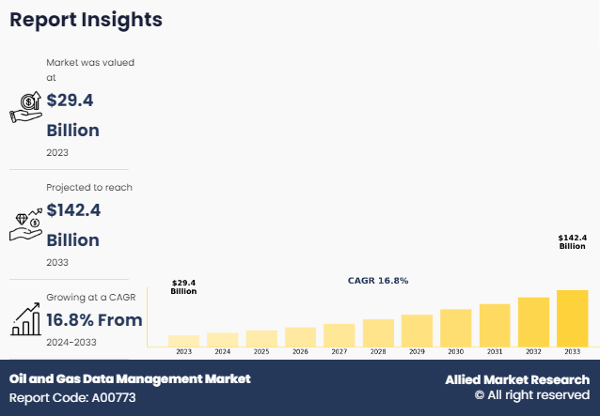Screen dimensions: 600x416
Task: Click Report Code: A00773 text
Action: click(x=73, y=396)
